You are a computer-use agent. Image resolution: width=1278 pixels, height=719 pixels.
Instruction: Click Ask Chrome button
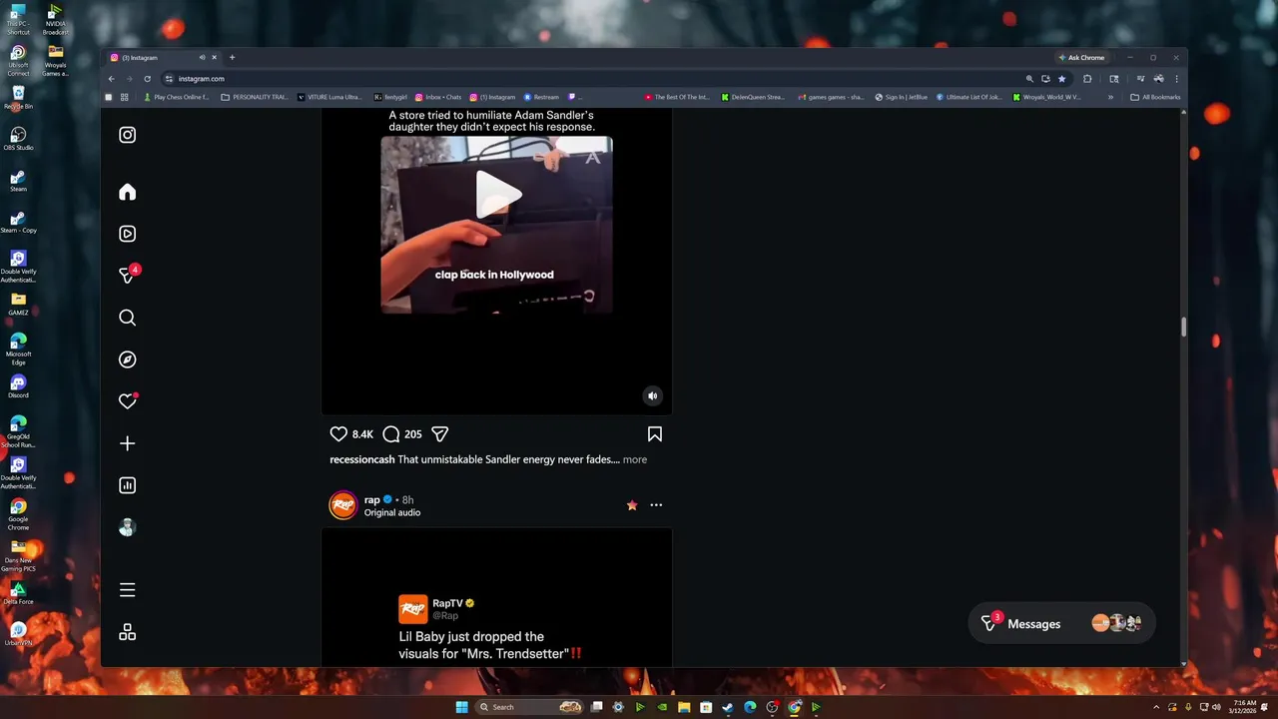(1081, 58)
